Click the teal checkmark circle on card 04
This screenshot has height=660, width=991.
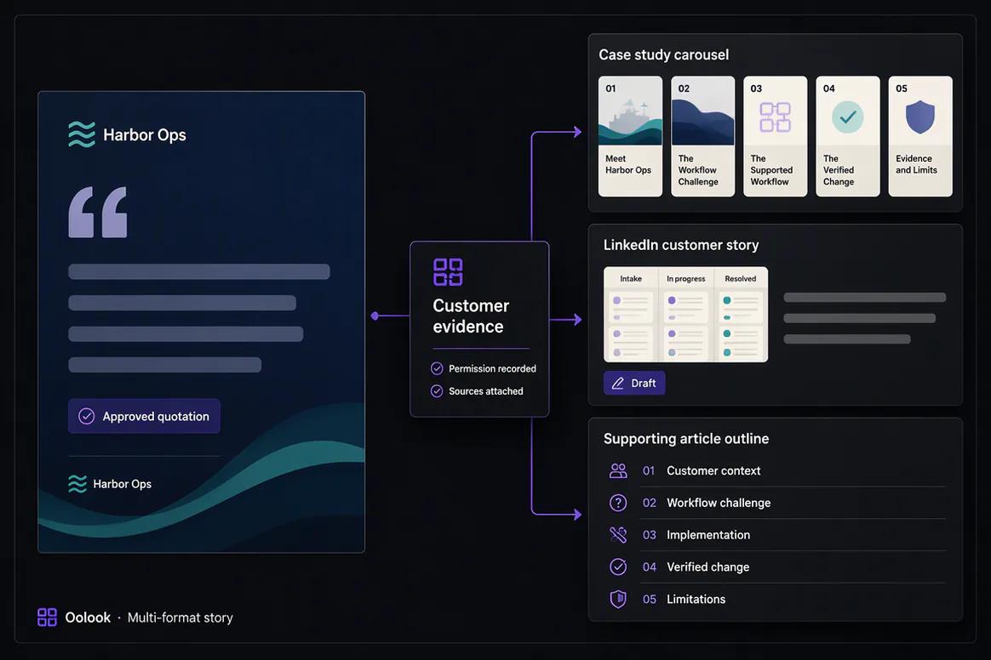tap(847, 117)
